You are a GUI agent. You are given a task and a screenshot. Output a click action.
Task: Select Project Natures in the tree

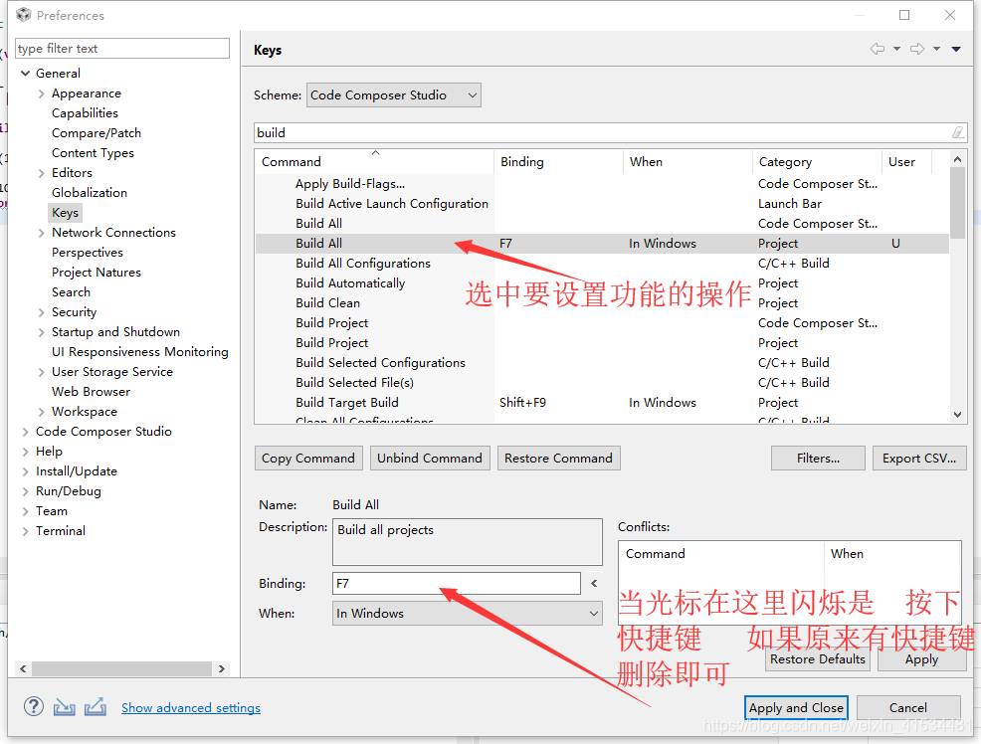[x=97, y=273]
